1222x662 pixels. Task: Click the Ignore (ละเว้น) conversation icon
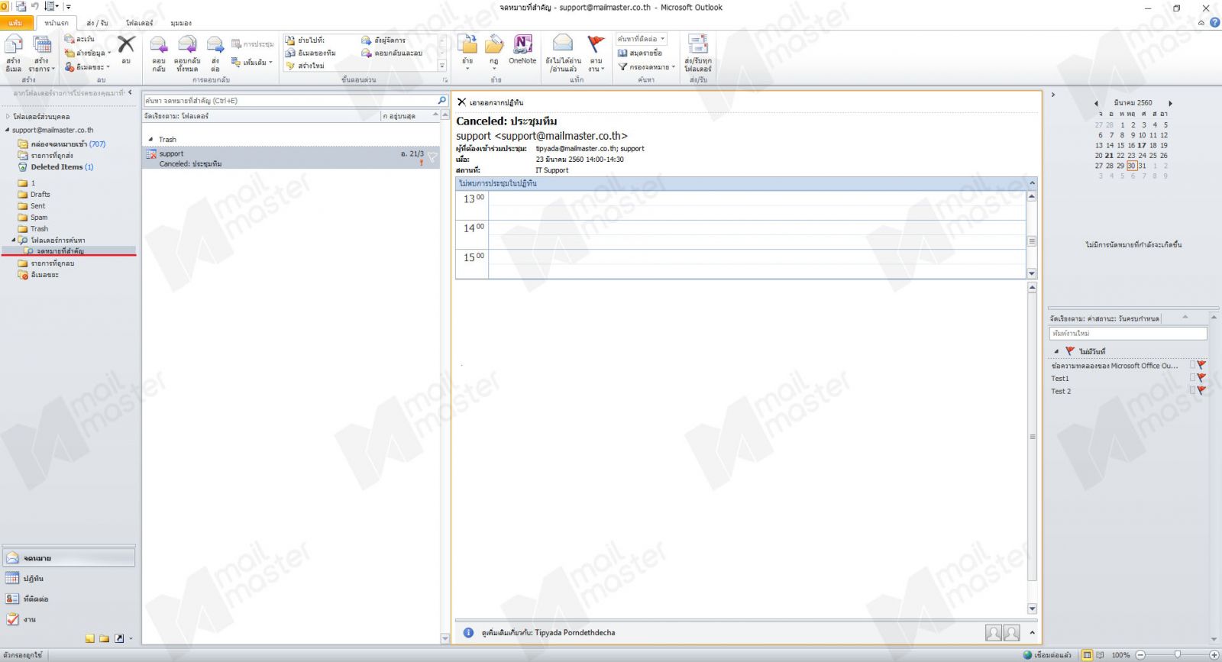(70, 39)
